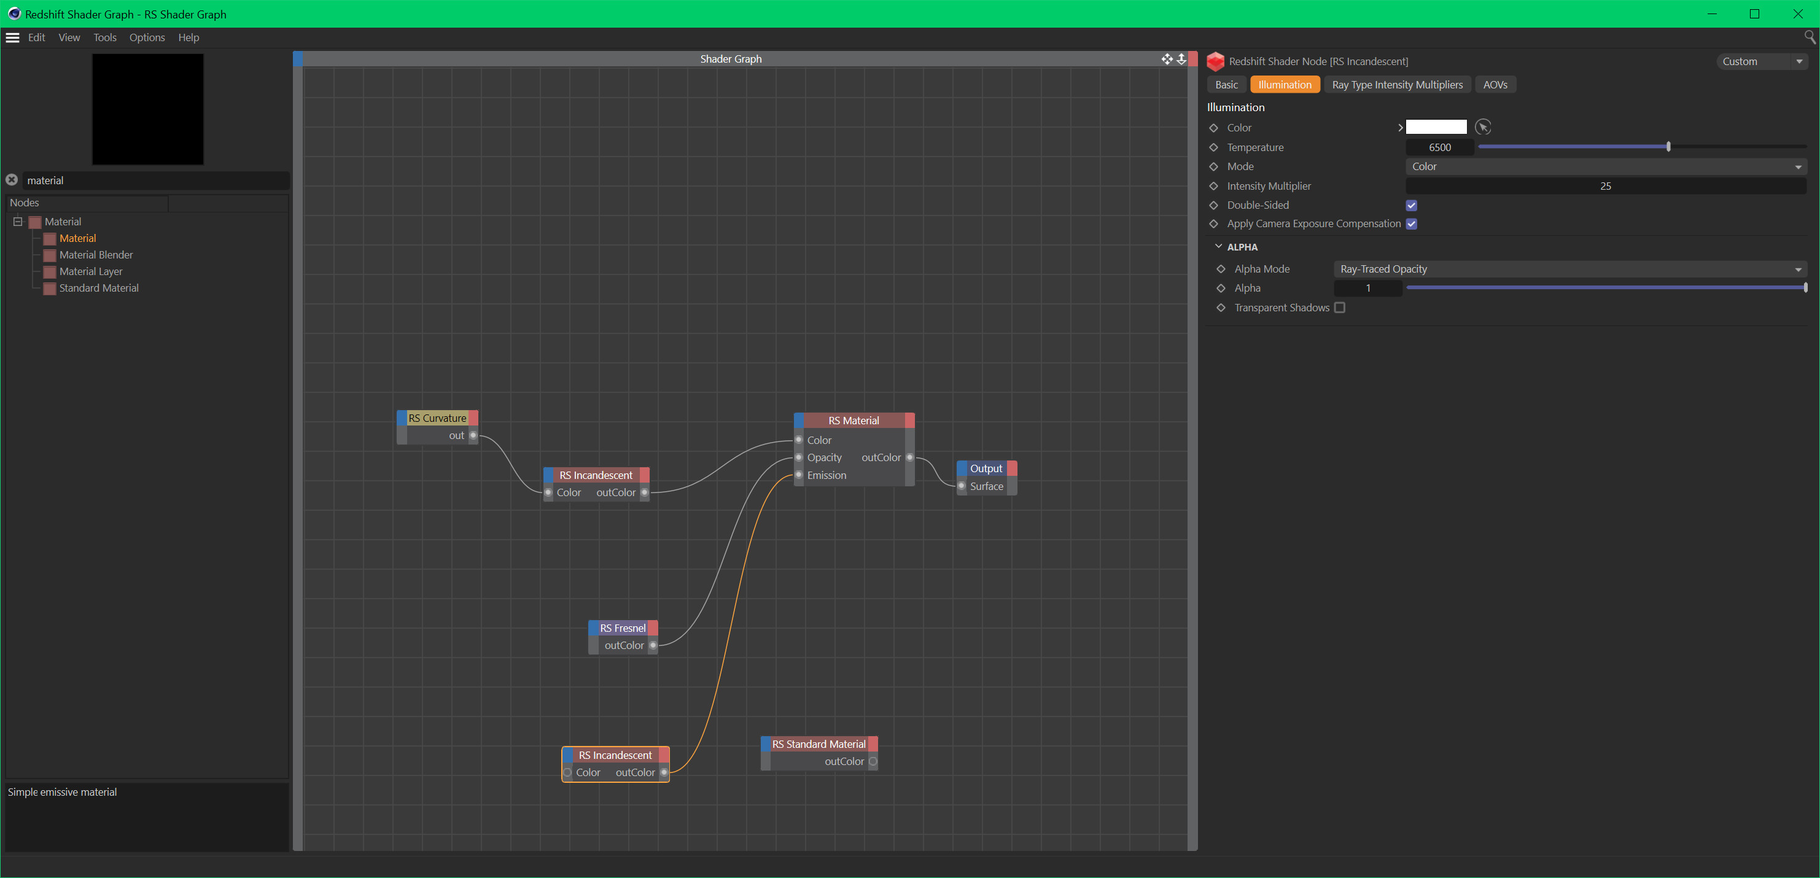This screenshot has width=1820, height=878.
Task: Click Output node Surface input port
Action: tap(962, 486)
